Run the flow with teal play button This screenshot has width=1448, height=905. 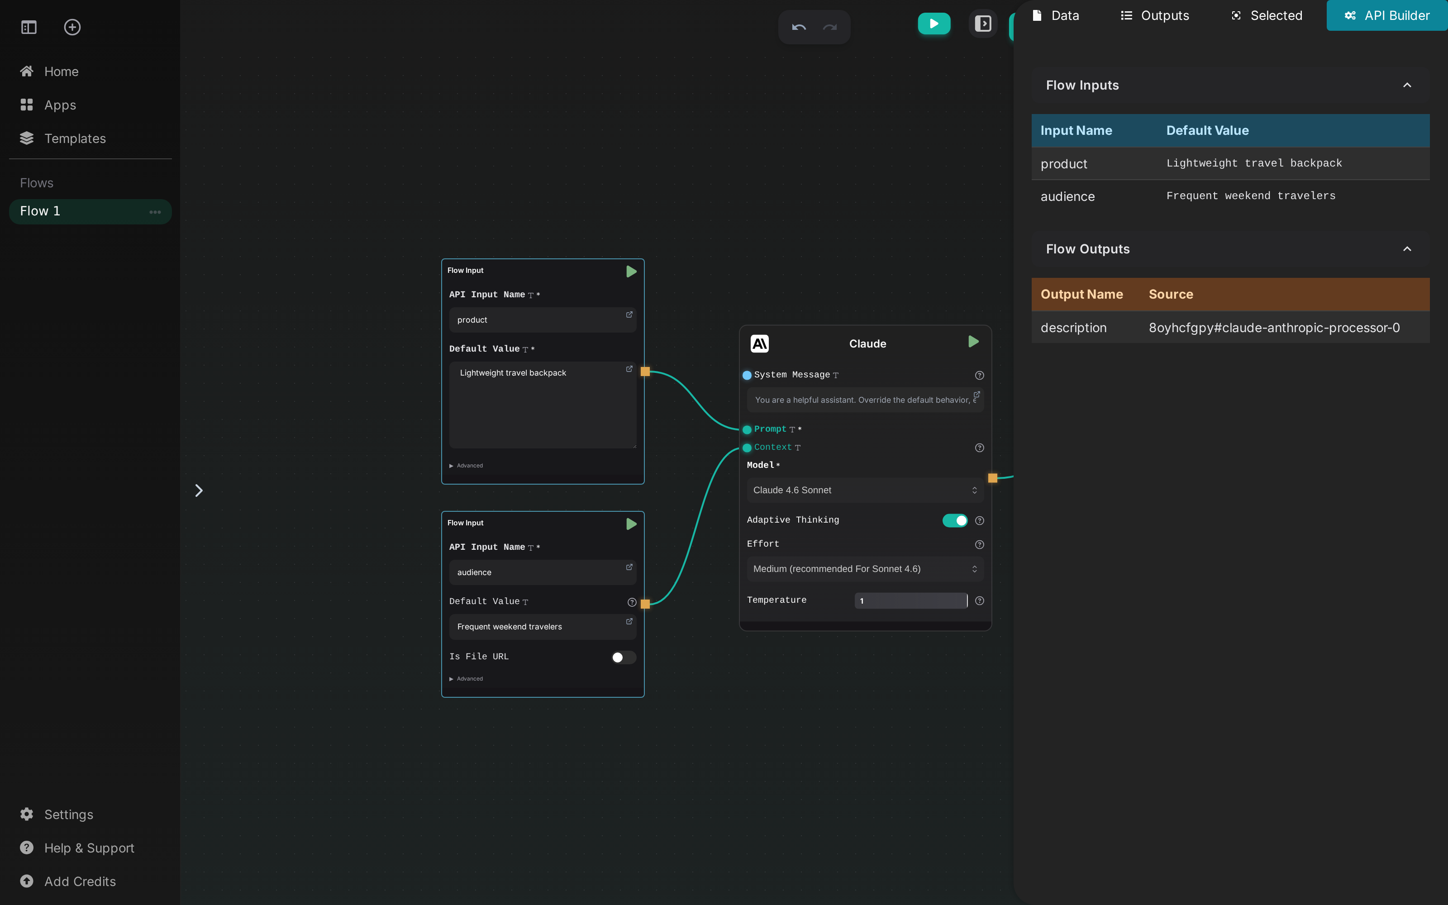[934, 24]
